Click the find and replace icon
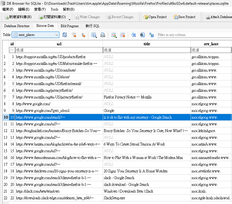 point(151,35)
